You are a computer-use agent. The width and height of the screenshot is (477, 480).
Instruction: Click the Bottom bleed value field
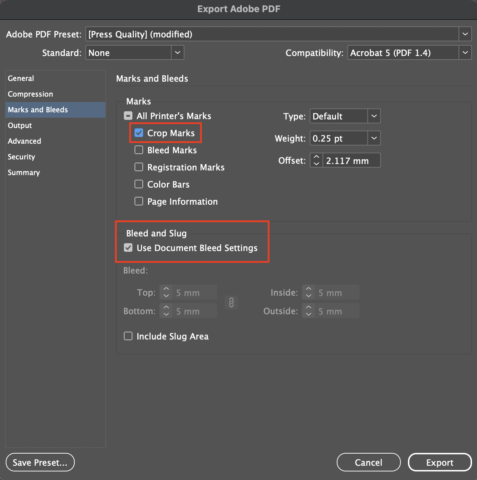(x=195, y=311)
